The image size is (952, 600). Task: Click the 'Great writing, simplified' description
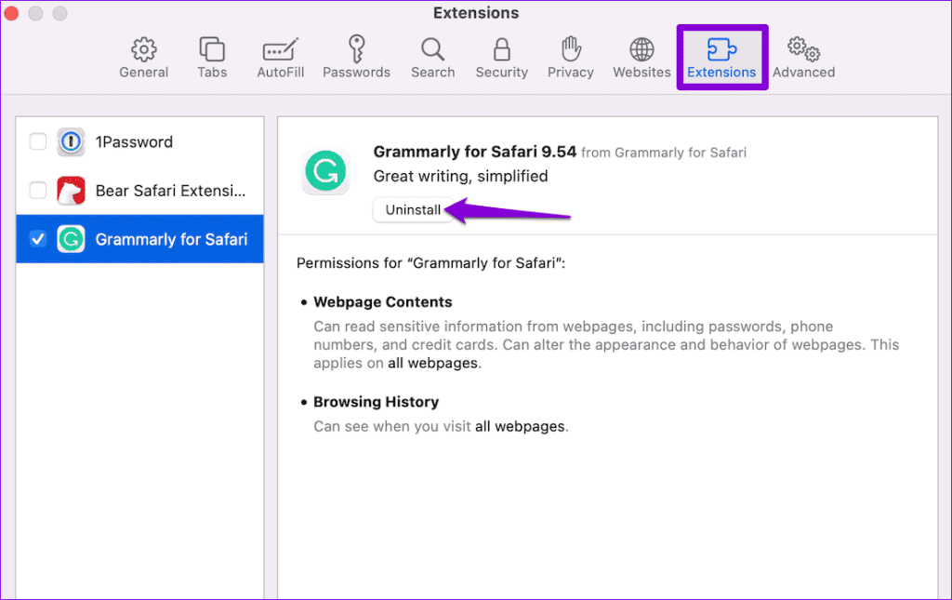[x=460, y=176]
